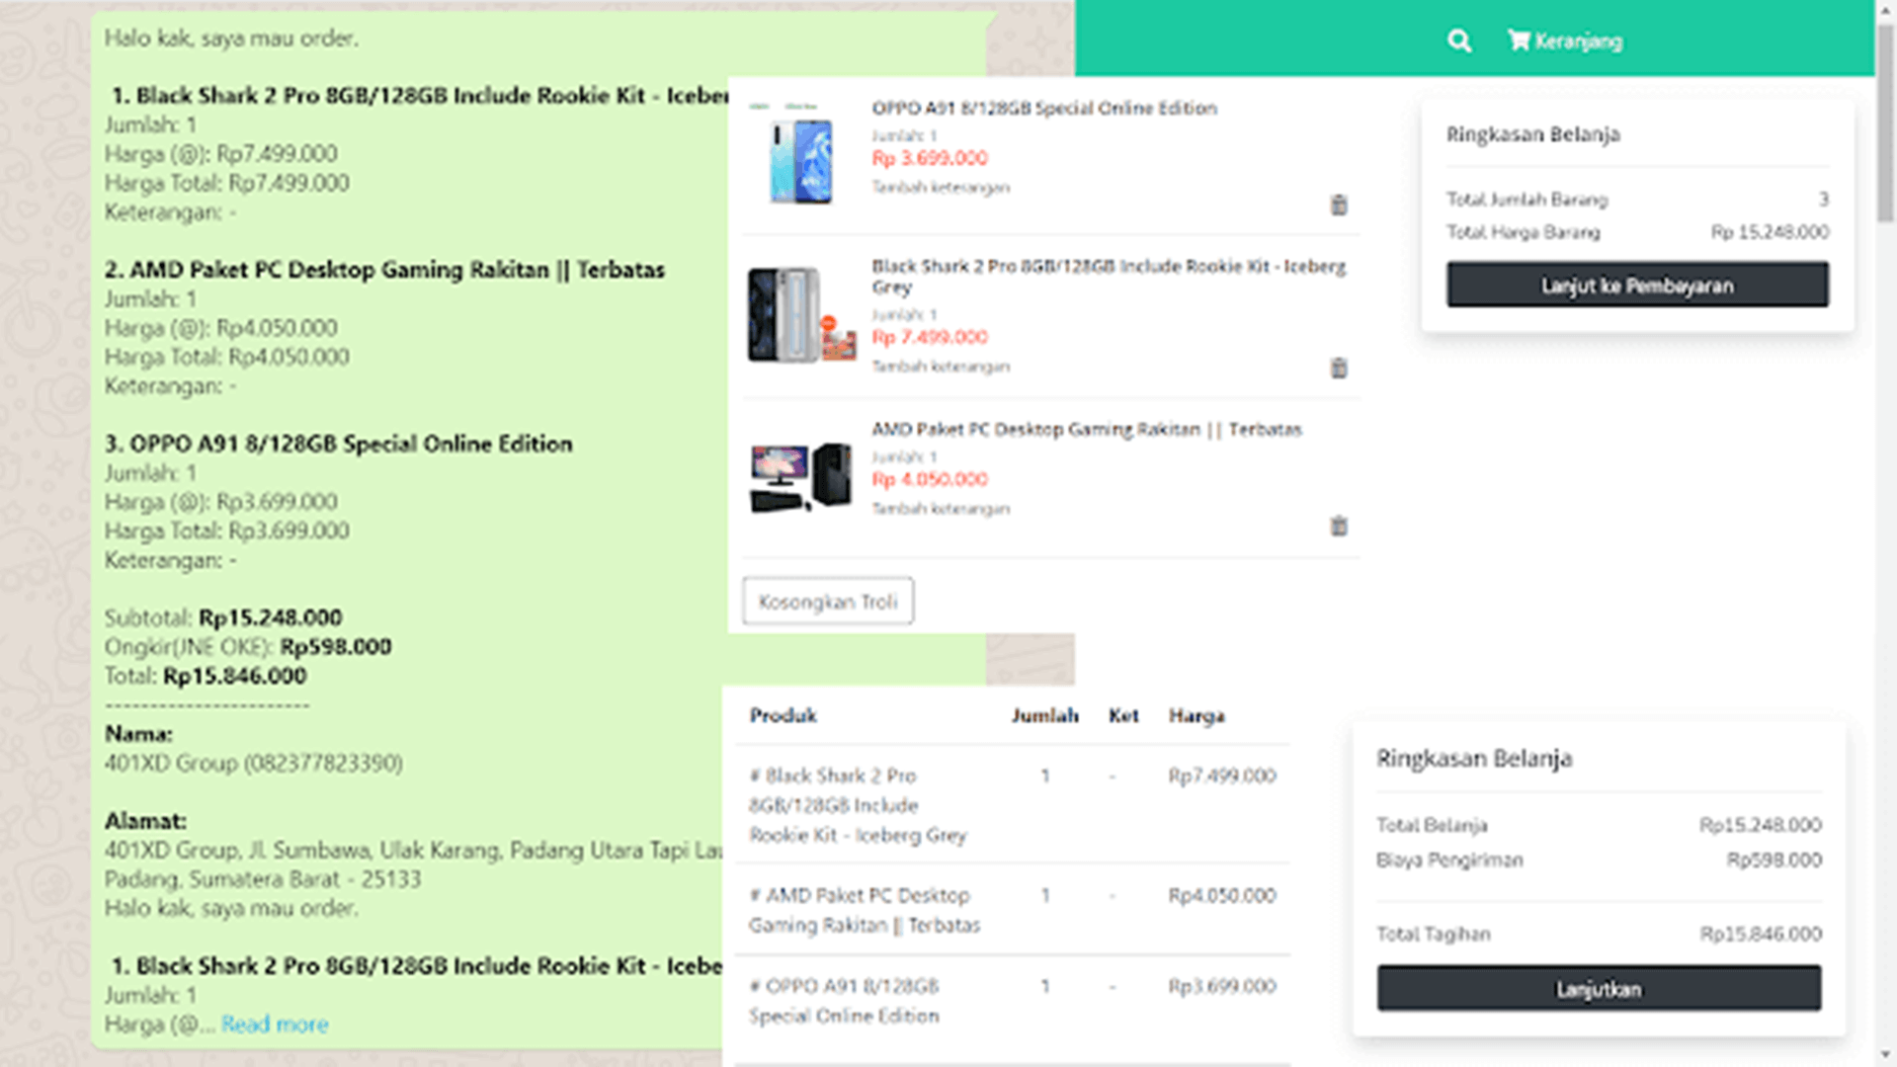Click the Lanjutkan button
The image size is (1897, 1067).
tap(1598, 989)
